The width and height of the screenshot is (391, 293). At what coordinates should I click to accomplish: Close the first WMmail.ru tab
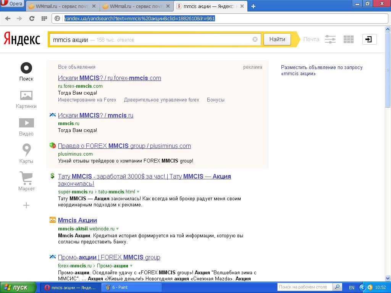coord(94,6)
